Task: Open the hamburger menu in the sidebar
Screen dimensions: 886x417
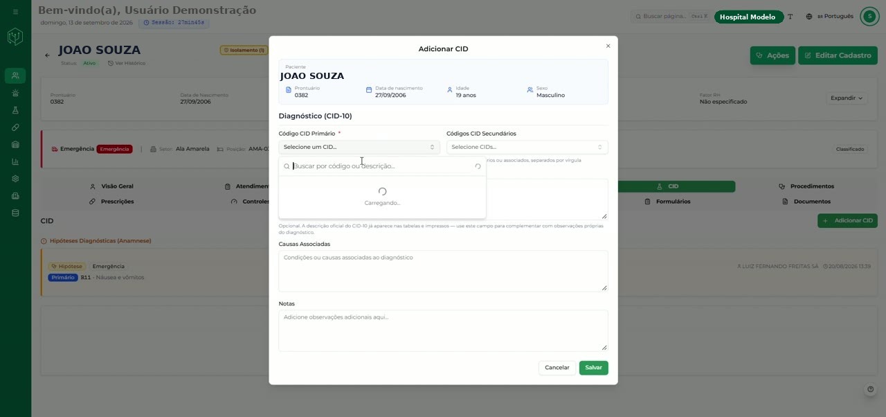Action: pos(15,12)
